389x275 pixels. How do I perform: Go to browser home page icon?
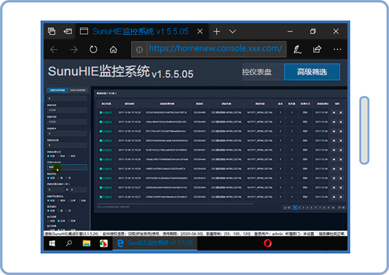(x=113, y=50)
